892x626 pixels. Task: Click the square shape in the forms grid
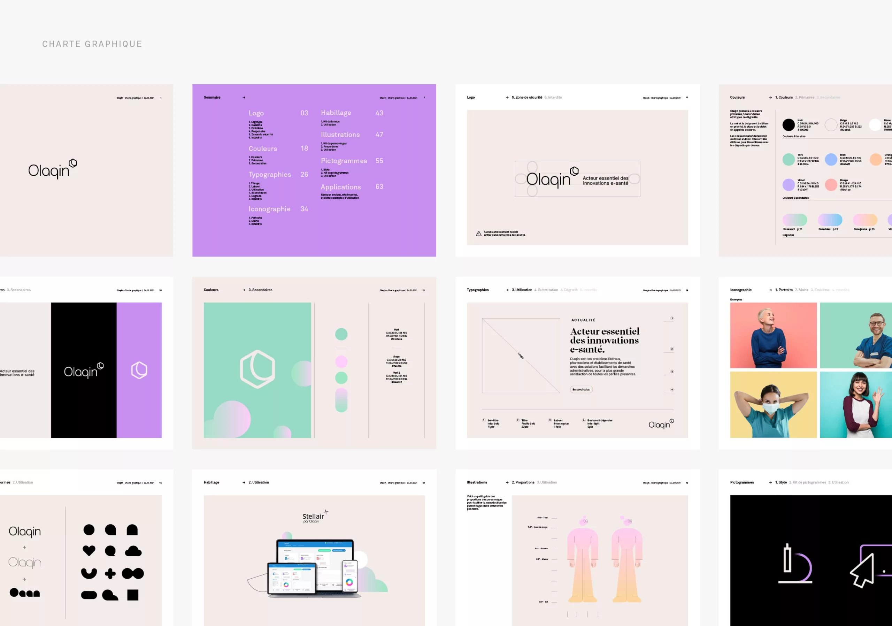point(133,595)
